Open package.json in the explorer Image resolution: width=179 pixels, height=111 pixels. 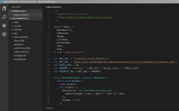click(x=20, y=55)
